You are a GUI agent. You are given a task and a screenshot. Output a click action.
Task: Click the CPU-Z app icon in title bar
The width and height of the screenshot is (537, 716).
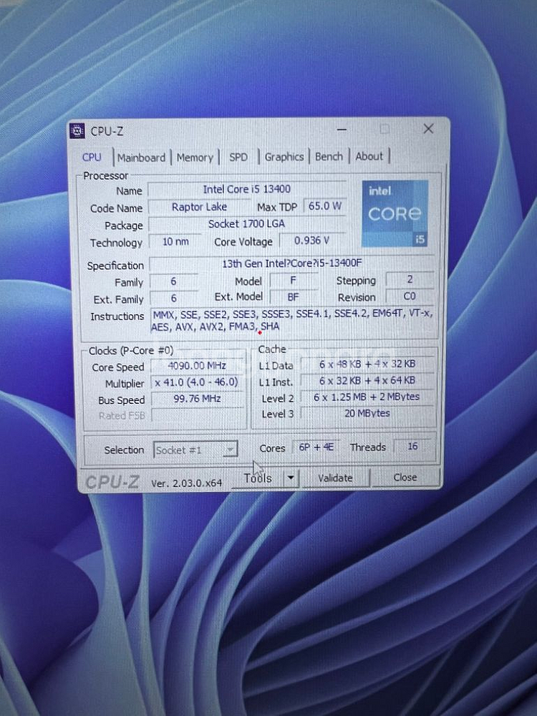tap(77, 131)
